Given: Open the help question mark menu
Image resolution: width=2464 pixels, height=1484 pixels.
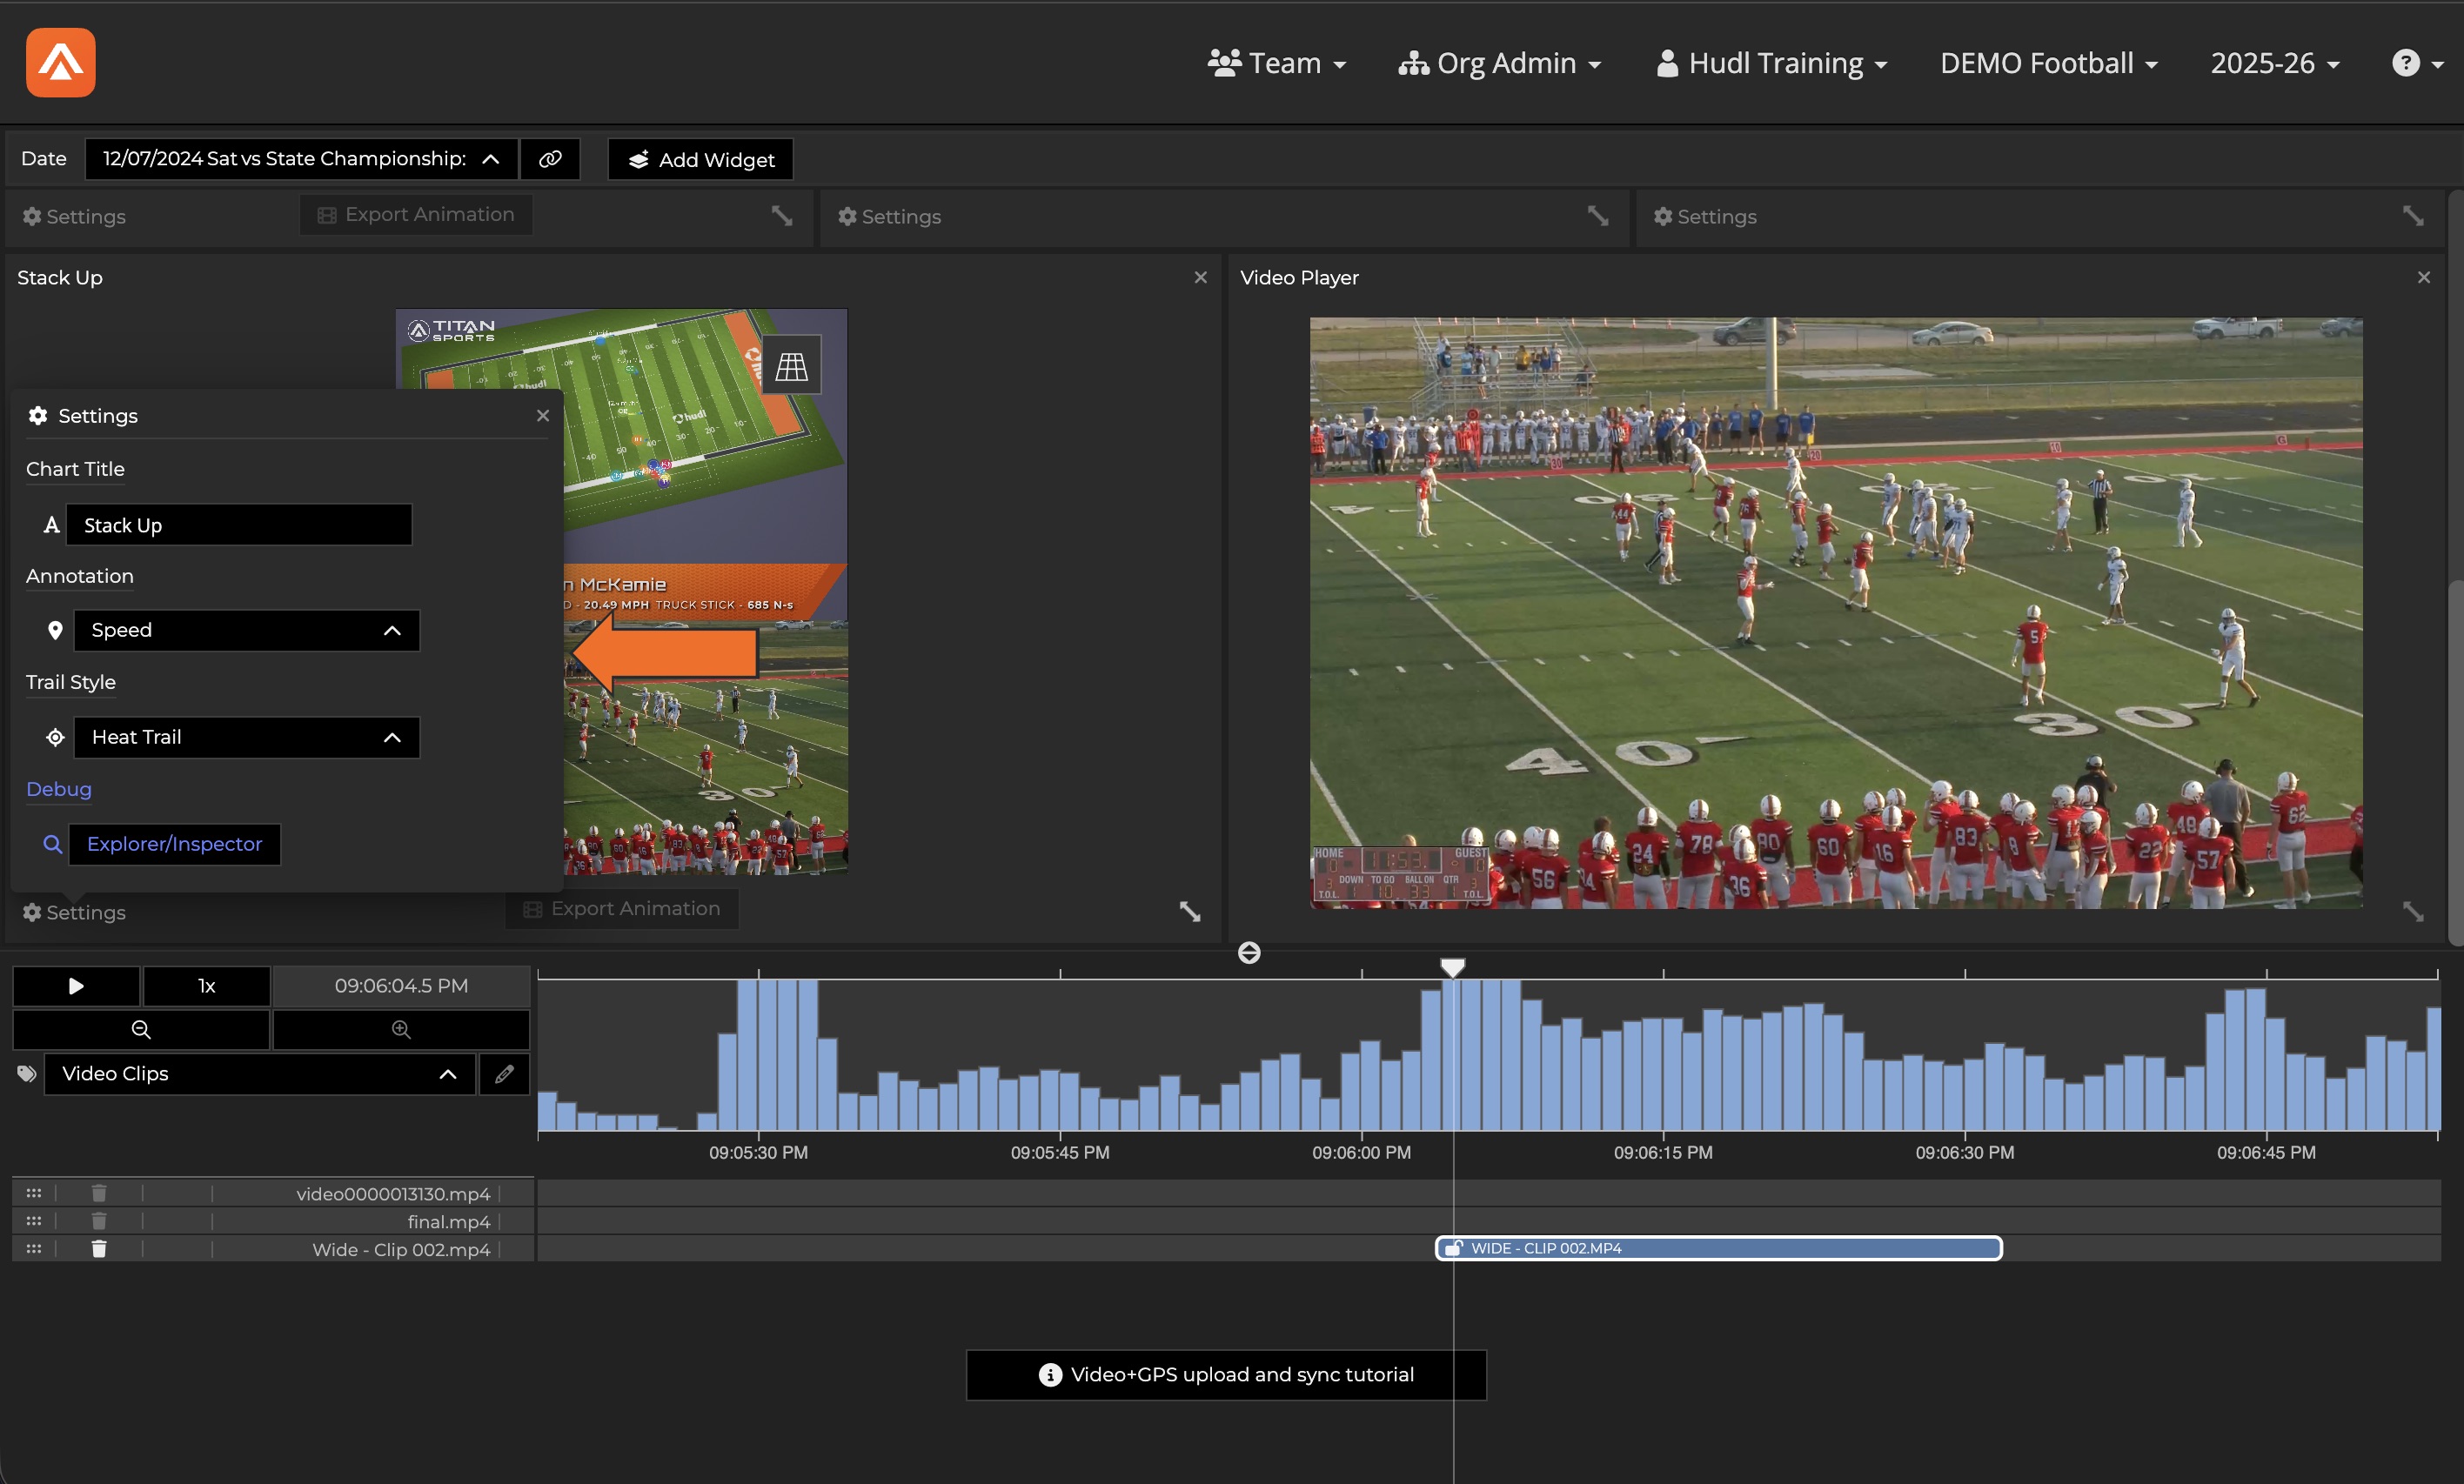Looking at the screenshot, I should click(2416, 63).
